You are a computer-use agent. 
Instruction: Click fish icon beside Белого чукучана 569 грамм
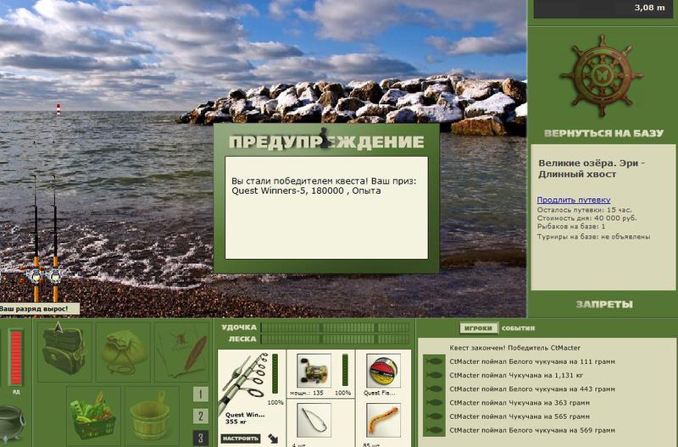[x=434, y=431]
